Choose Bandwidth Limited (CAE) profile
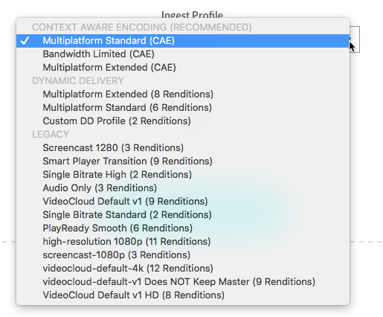This screenshot has width=383, height=317. tap(183, 54)
